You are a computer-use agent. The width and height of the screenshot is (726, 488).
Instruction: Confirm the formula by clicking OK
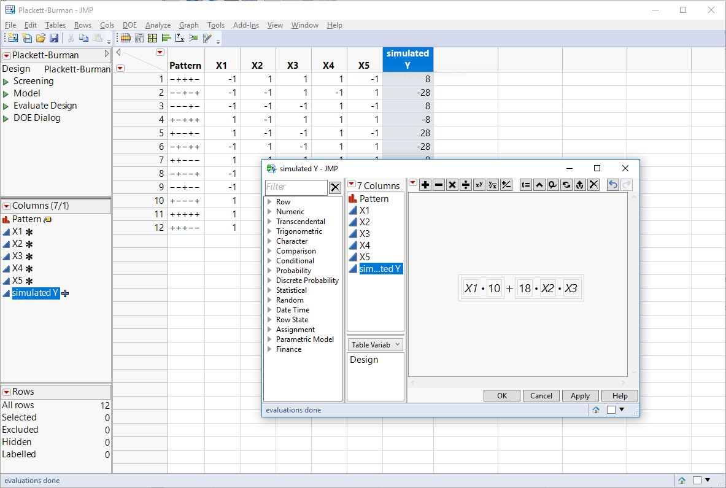click(x=501, y=395)
